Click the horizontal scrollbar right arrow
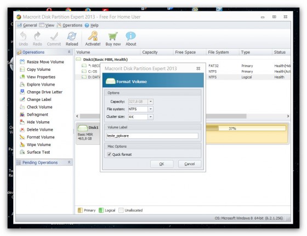This screenshot has width=307, height=236. pos(288,116)
